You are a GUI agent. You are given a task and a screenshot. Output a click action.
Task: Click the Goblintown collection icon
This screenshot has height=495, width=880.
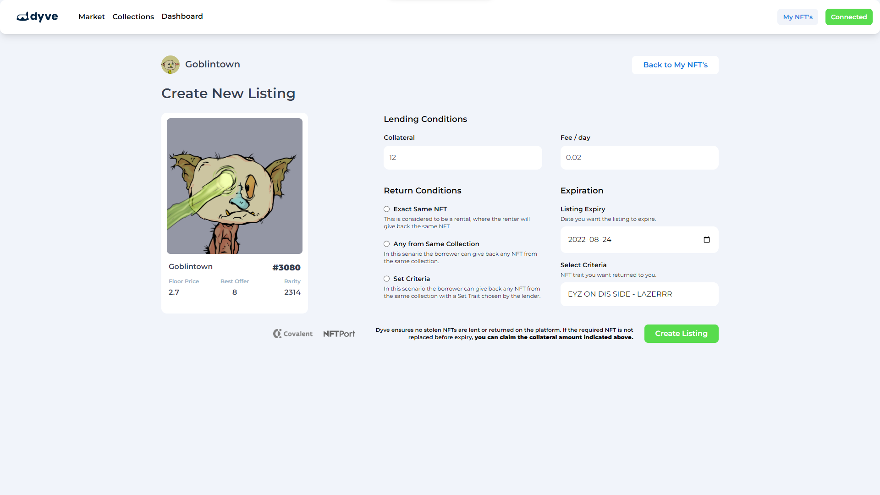[170, 65]
